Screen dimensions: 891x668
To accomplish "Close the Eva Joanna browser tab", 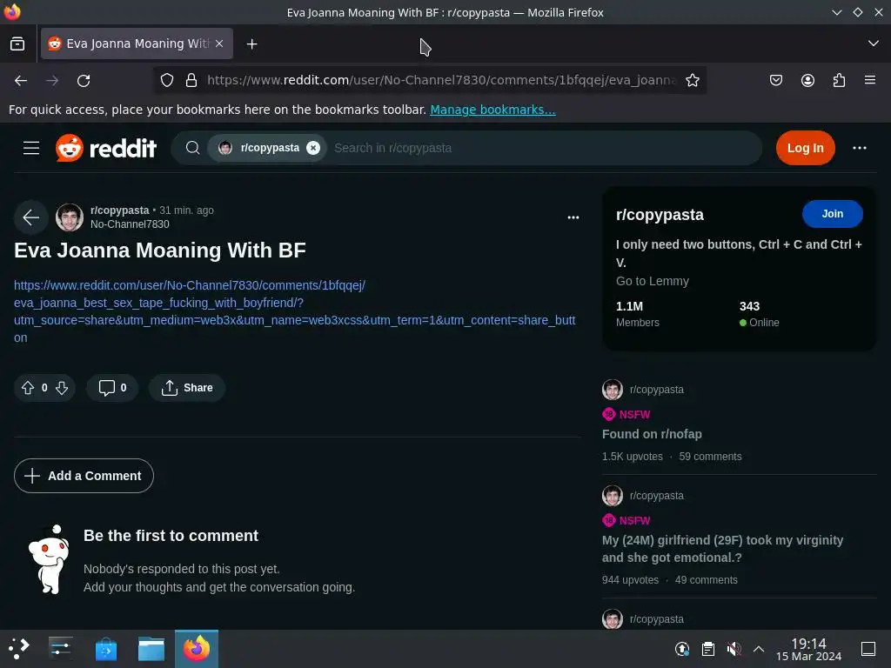I will [219, 43].
